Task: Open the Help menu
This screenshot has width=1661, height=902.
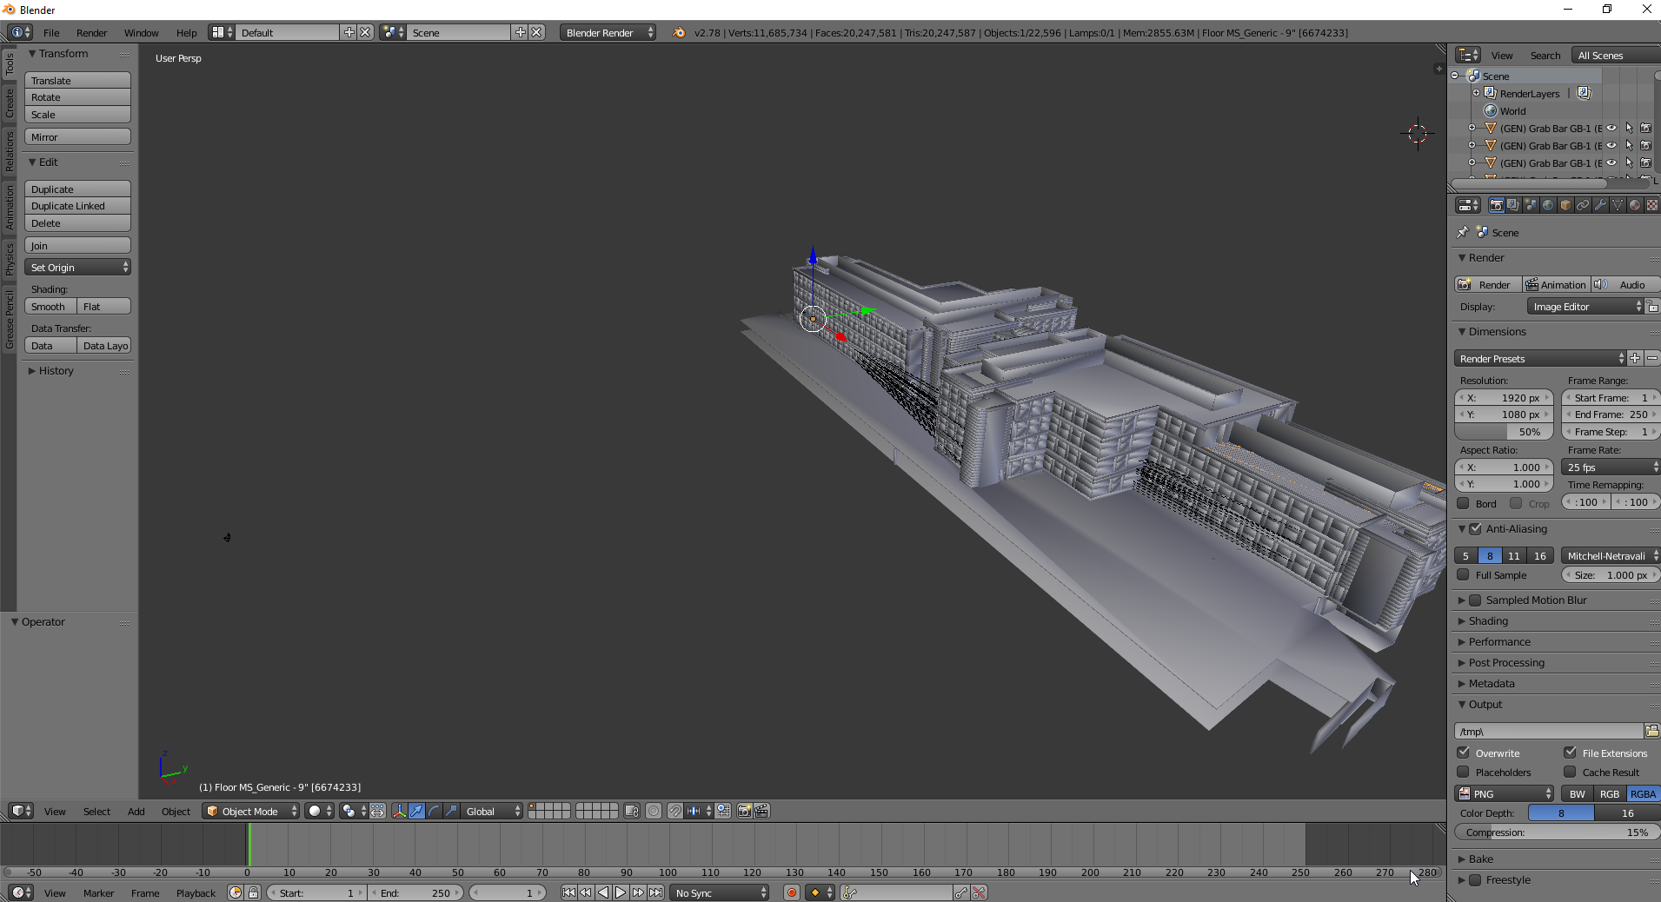Action: coord(186,33)
